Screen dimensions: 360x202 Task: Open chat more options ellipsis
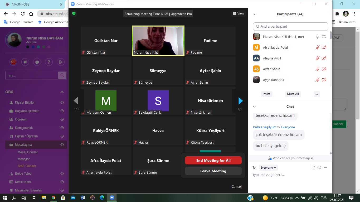pos(325,168)
